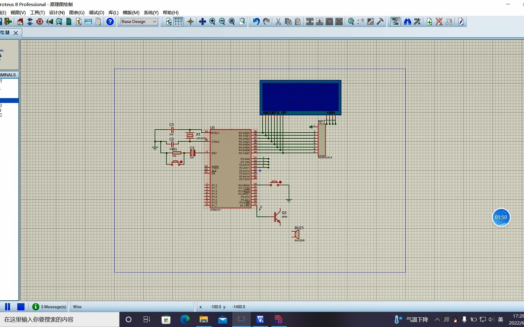The image size is (524, 327).
Task: Close the schematic tab with X
Action: point(16,33)
